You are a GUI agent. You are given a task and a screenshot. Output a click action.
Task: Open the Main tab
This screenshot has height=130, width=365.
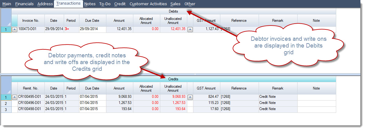(7, 4)
